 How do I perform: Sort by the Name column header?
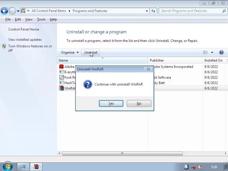click(103, 60)
